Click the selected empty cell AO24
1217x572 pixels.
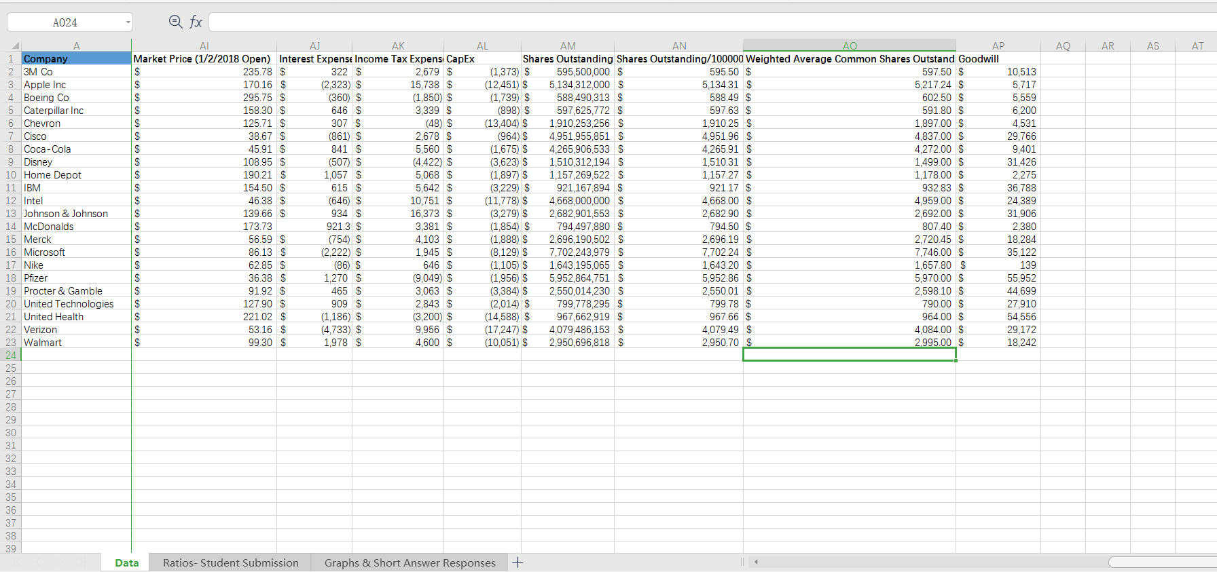click(x=850, y=355)
